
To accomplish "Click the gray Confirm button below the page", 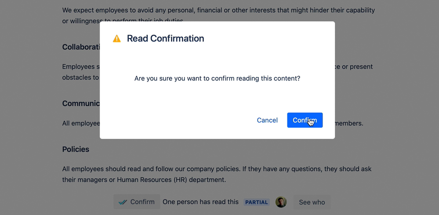I will [137, 202].
